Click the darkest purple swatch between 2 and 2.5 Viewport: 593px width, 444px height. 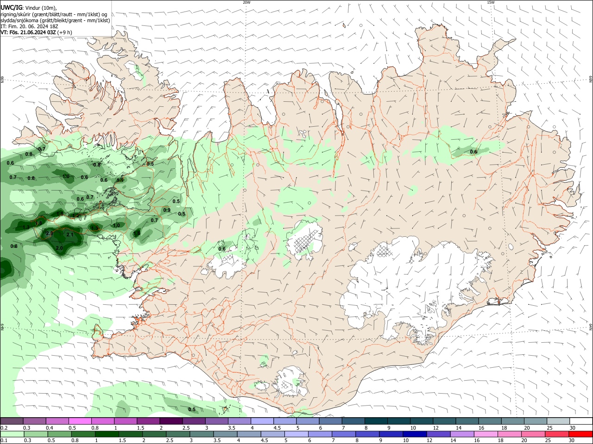point(170,421)
